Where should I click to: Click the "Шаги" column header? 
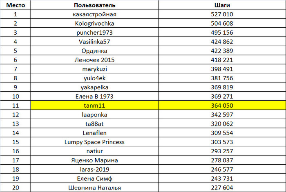click(x=222, y=5)
